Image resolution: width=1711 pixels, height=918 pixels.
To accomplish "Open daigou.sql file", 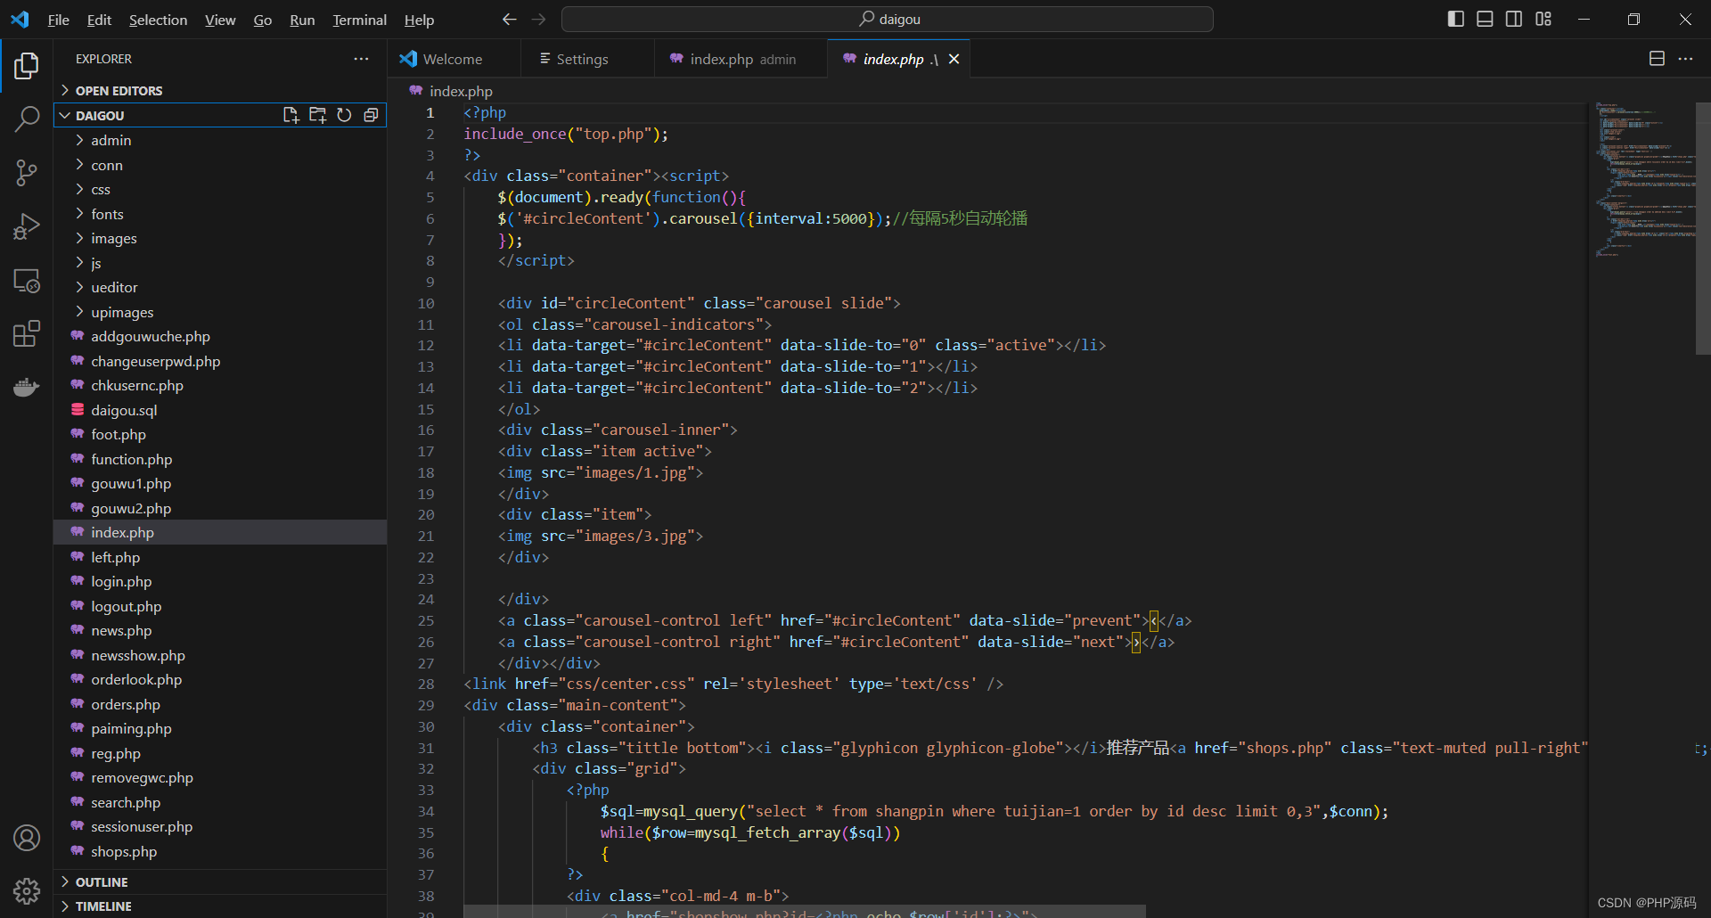I will point(220,410).
